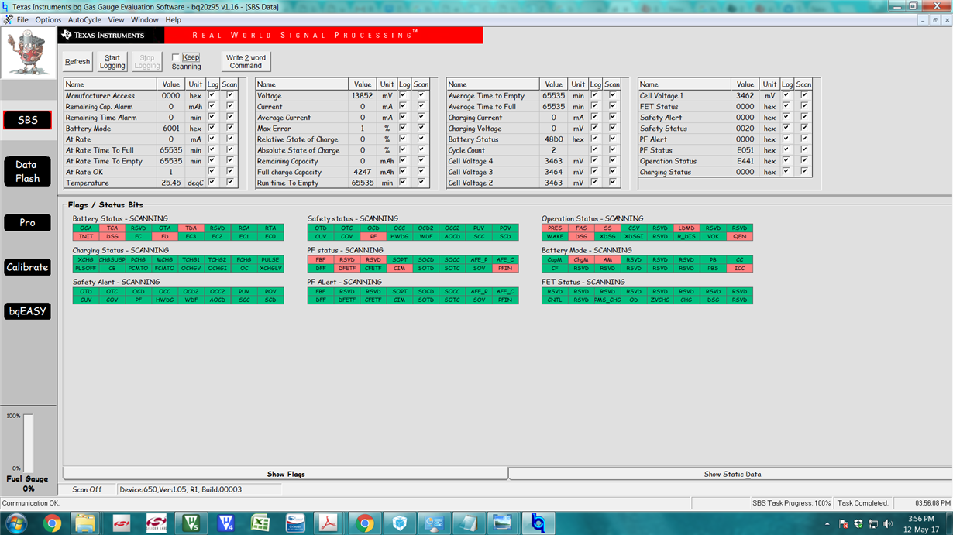Screen dimensions: 953x535
Task: Open the Windows Start menu
Action: (15, 524)
